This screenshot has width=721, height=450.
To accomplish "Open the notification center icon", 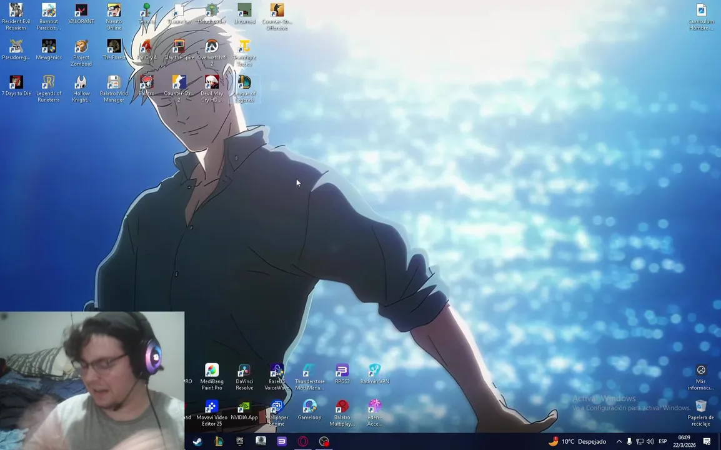I will 707,441.
